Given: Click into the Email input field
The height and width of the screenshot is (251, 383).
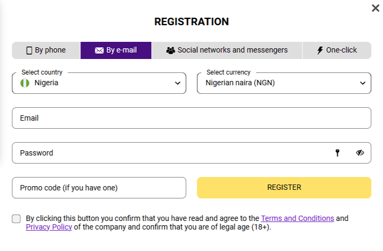Looking at the screenshot, I should coord(191,118).
